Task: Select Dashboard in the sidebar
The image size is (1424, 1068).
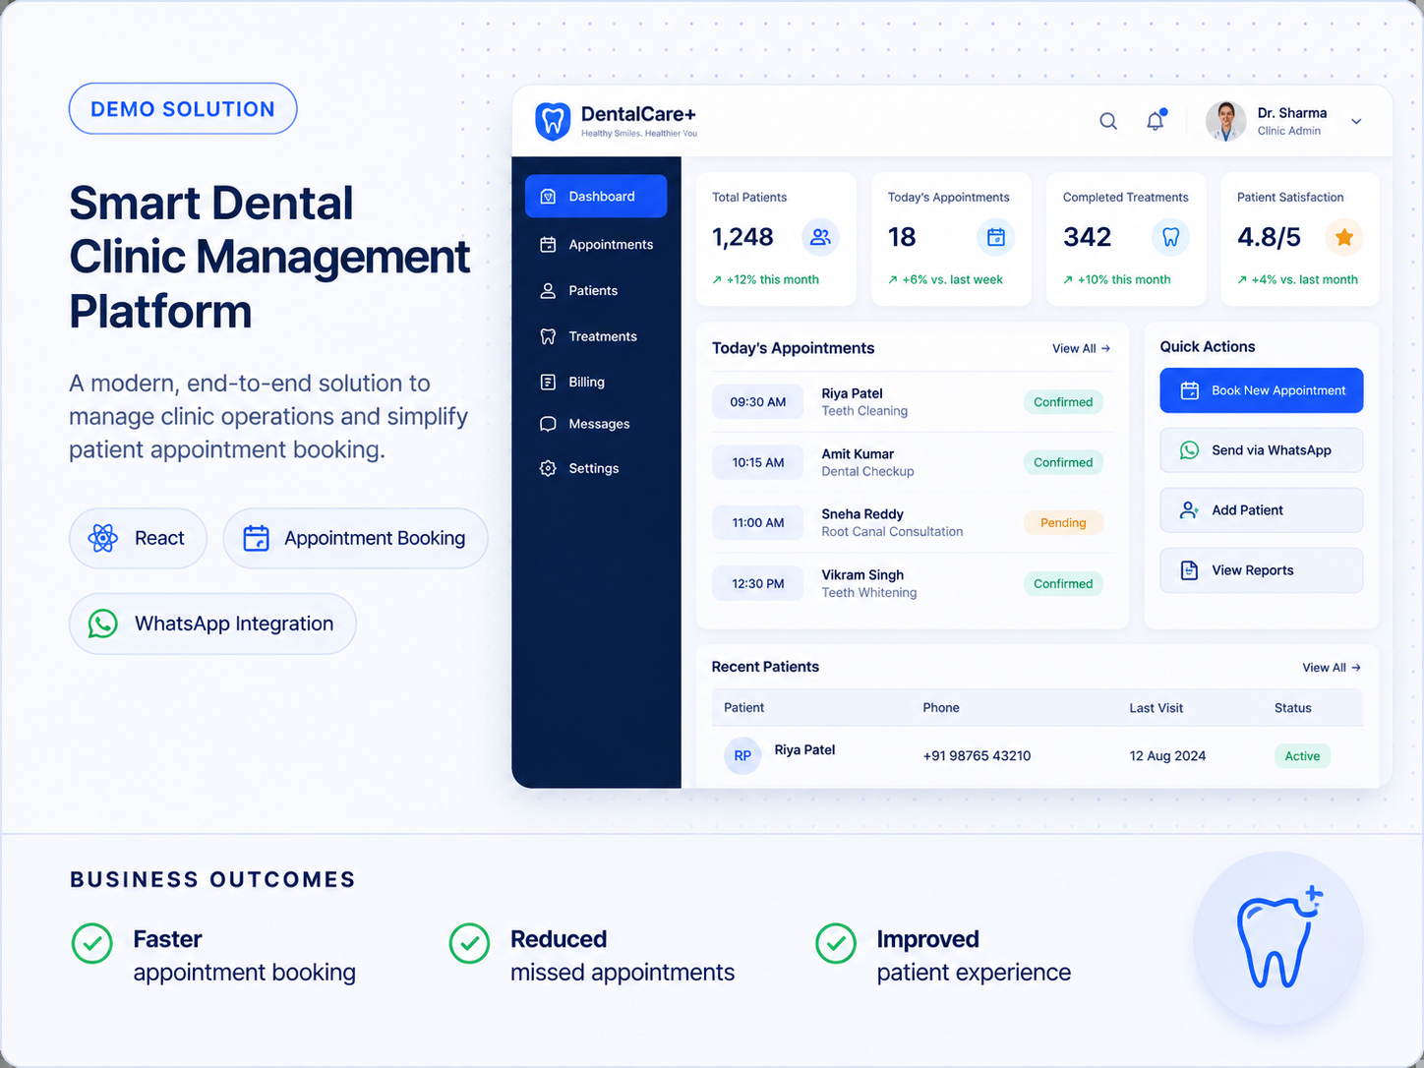Action: (596, 197)
